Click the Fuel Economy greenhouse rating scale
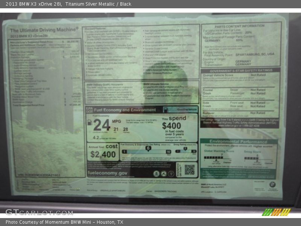 pos(148,151)
